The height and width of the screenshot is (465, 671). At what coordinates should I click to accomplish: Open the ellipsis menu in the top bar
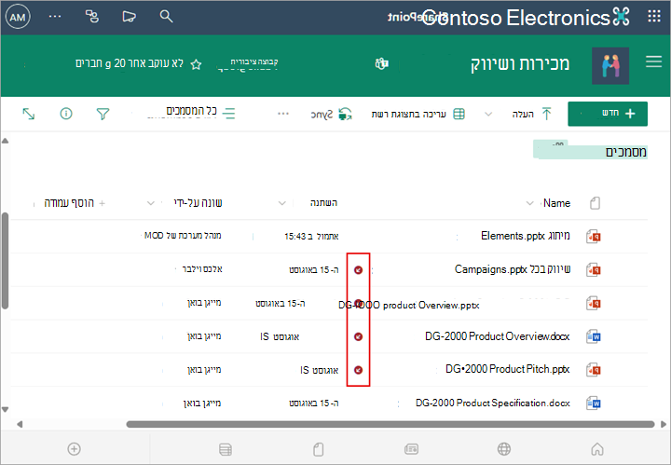(55, 17)
